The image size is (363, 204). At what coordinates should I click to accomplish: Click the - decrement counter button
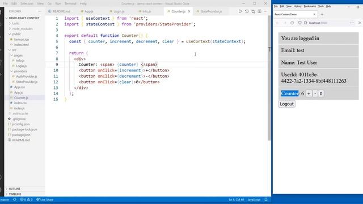[x=315, y=93]
